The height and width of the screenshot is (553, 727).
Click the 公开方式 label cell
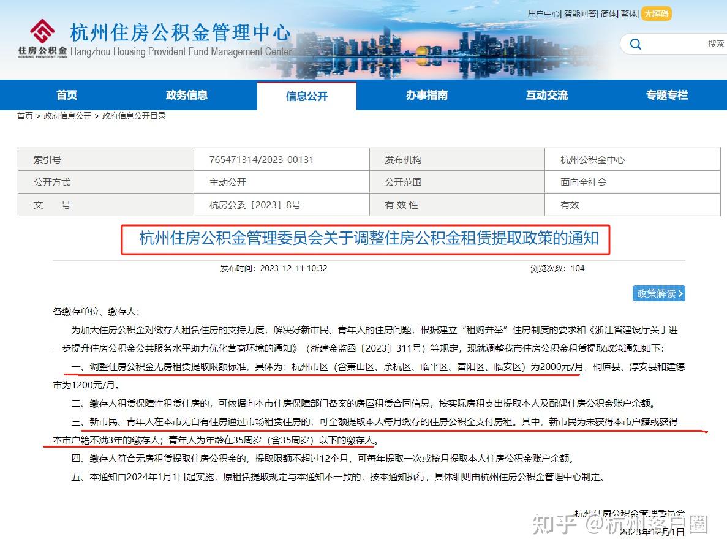106,182
